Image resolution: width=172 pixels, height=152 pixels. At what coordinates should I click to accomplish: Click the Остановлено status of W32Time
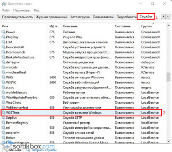coord(124,112)
